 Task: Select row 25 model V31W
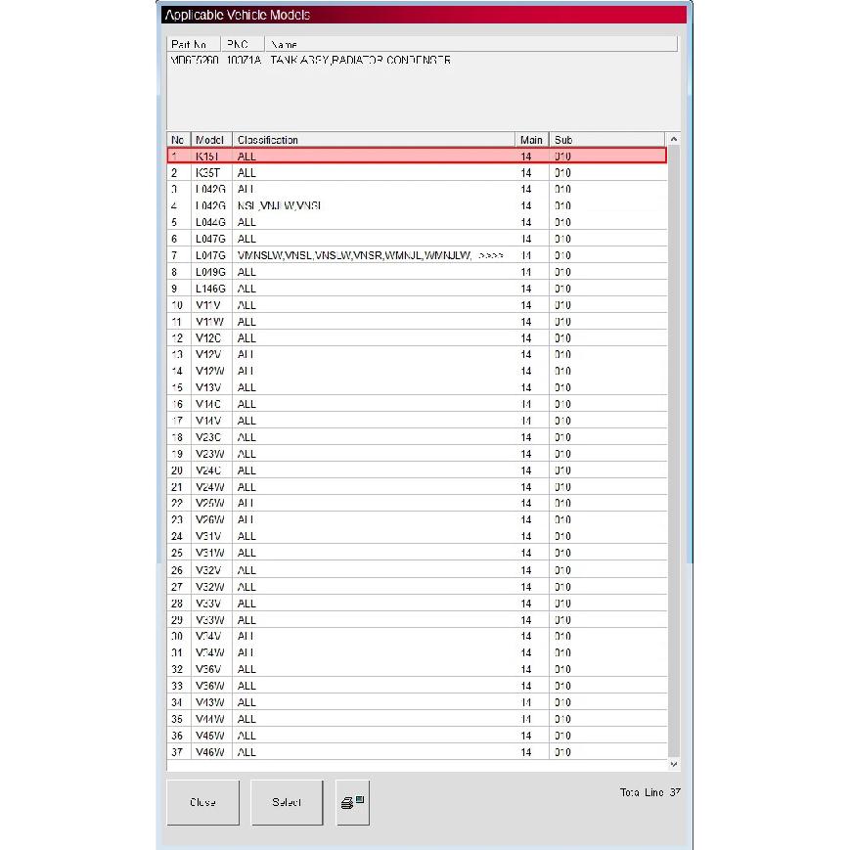pos(417,553)
